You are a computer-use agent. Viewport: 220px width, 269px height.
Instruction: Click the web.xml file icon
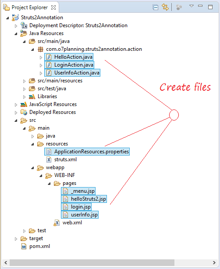coord(57,223)
